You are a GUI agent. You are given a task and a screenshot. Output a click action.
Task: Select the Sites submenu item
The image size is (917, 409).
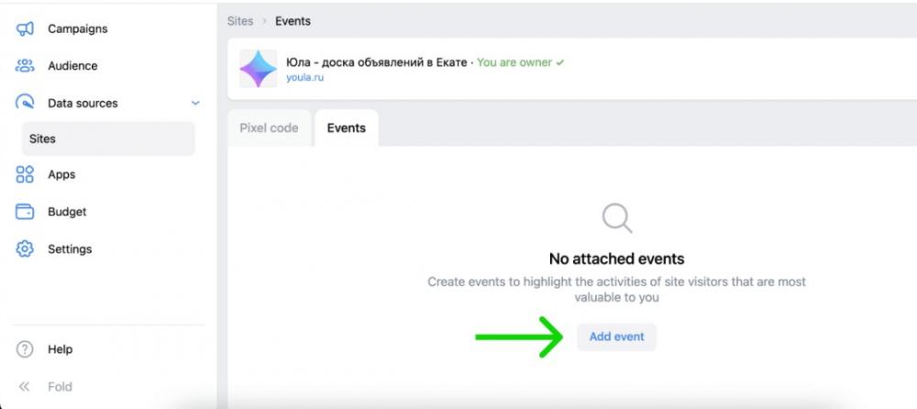108,138
